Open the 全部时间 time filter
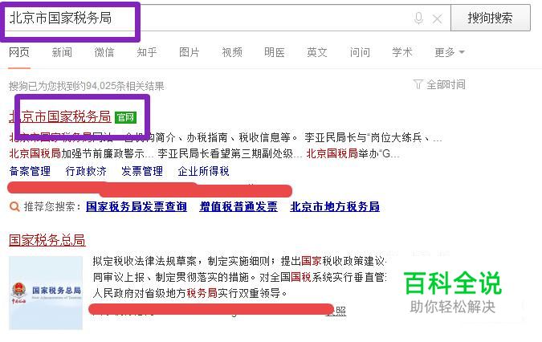 click(439, 84)
